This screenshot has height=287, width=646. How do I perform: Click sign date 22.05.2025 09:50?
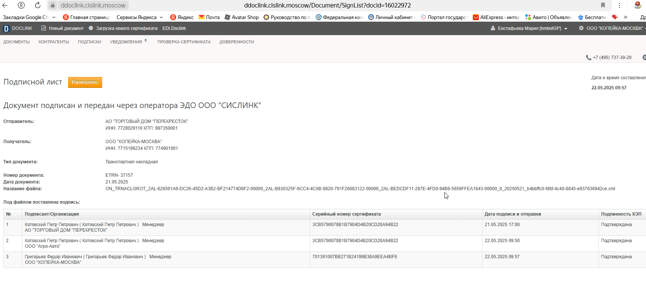pos(502,241)
